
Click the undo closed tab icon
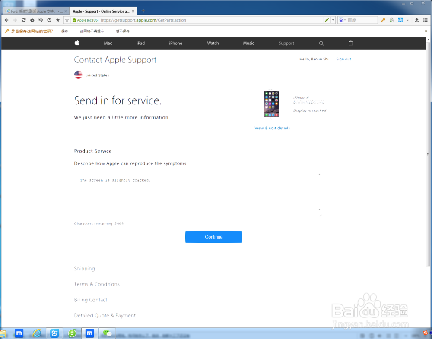(x=41, y=20)
